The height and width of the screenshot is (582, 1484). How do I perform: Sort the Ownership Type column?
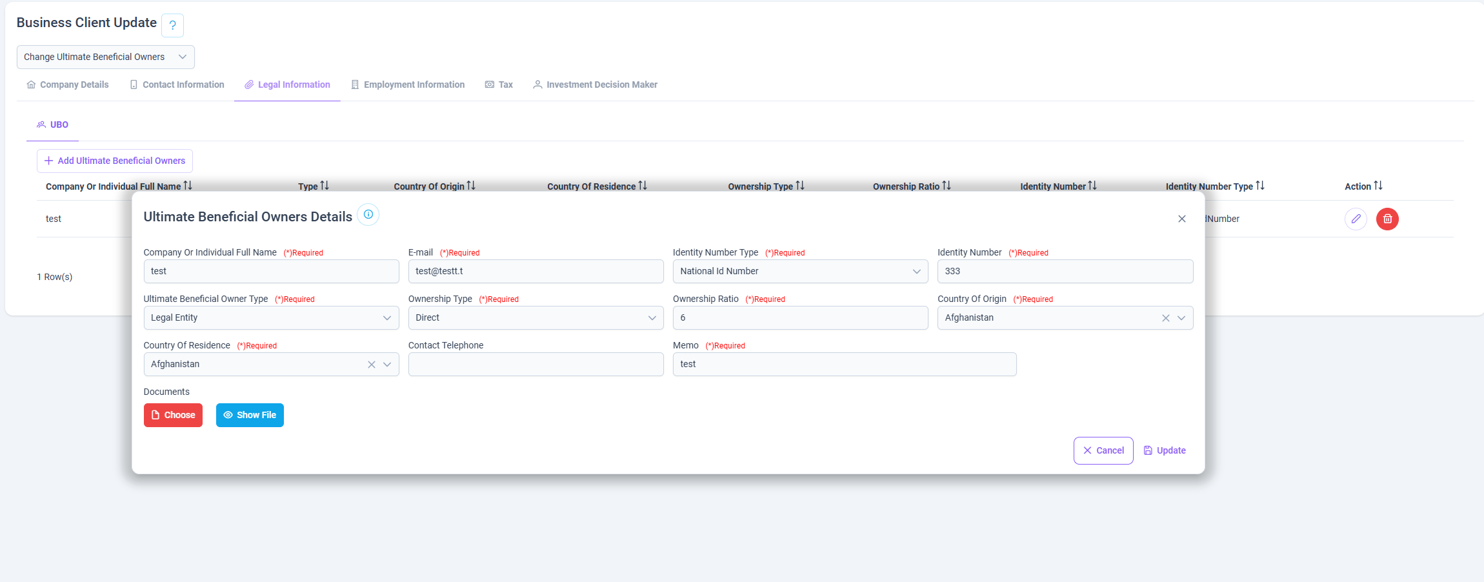pos(800,186)
